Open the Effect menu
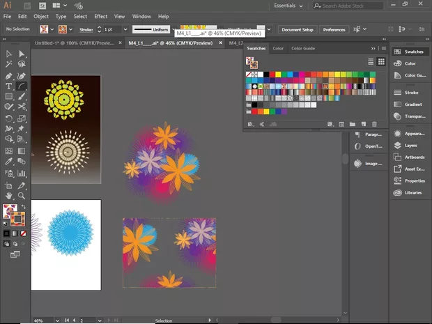This screenshot has width=432, height=324. point(101,16)
